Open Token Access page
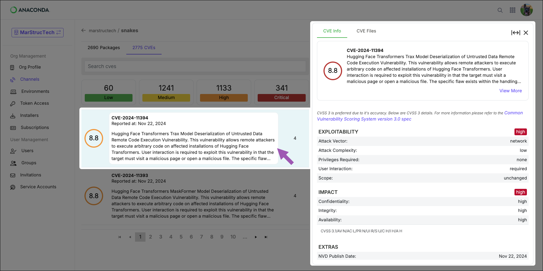 coord(34,103)
